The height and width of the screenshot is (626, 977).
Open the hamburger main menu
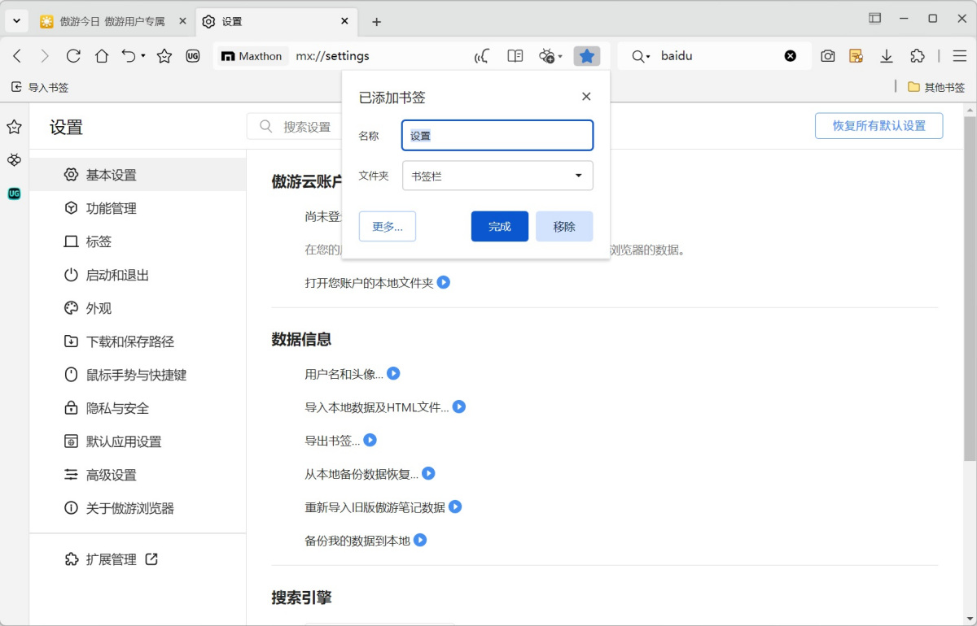(x=958, y=55)
